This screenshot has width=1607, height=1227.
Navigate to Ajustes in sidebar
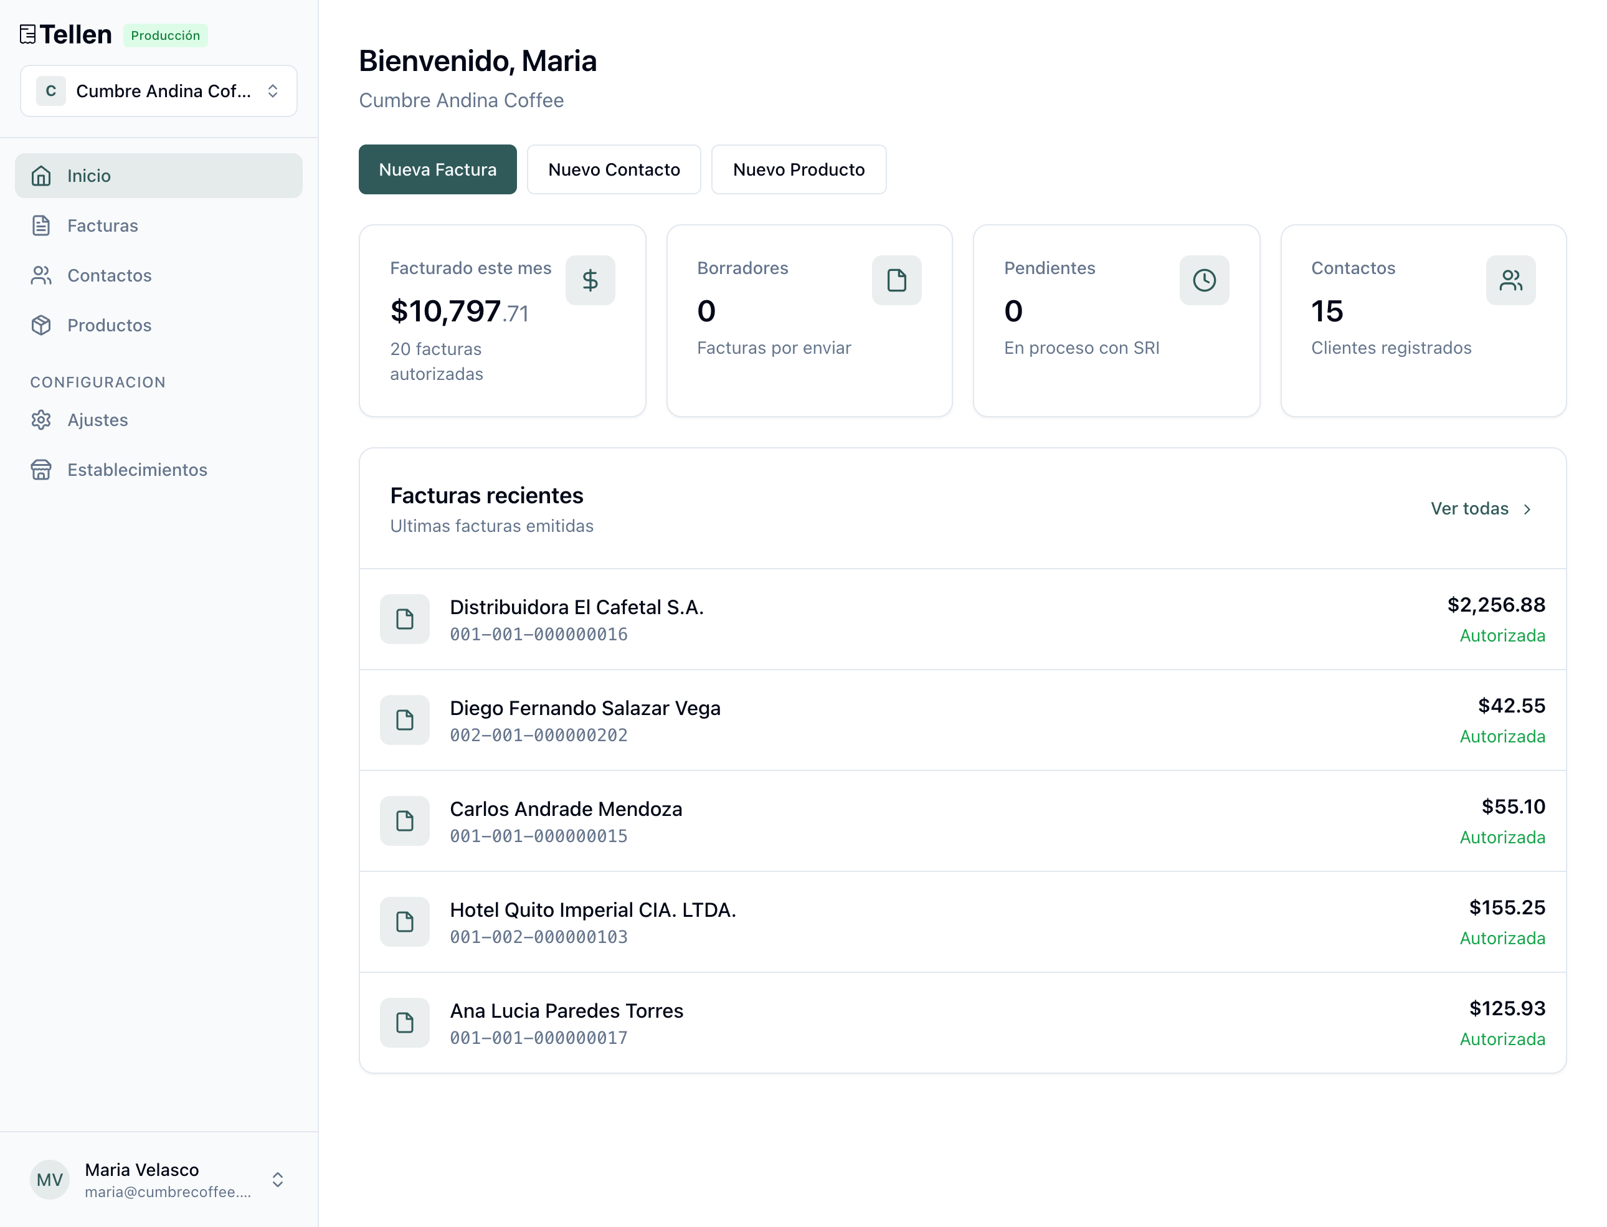97,420
